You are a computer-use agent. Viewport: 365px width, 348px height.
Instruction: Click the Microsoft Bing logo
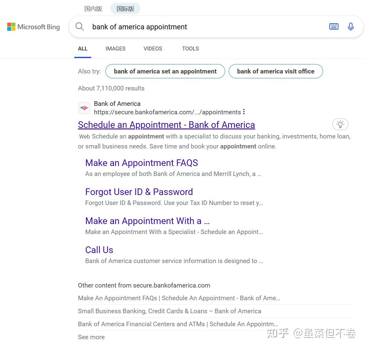(33, 27)
